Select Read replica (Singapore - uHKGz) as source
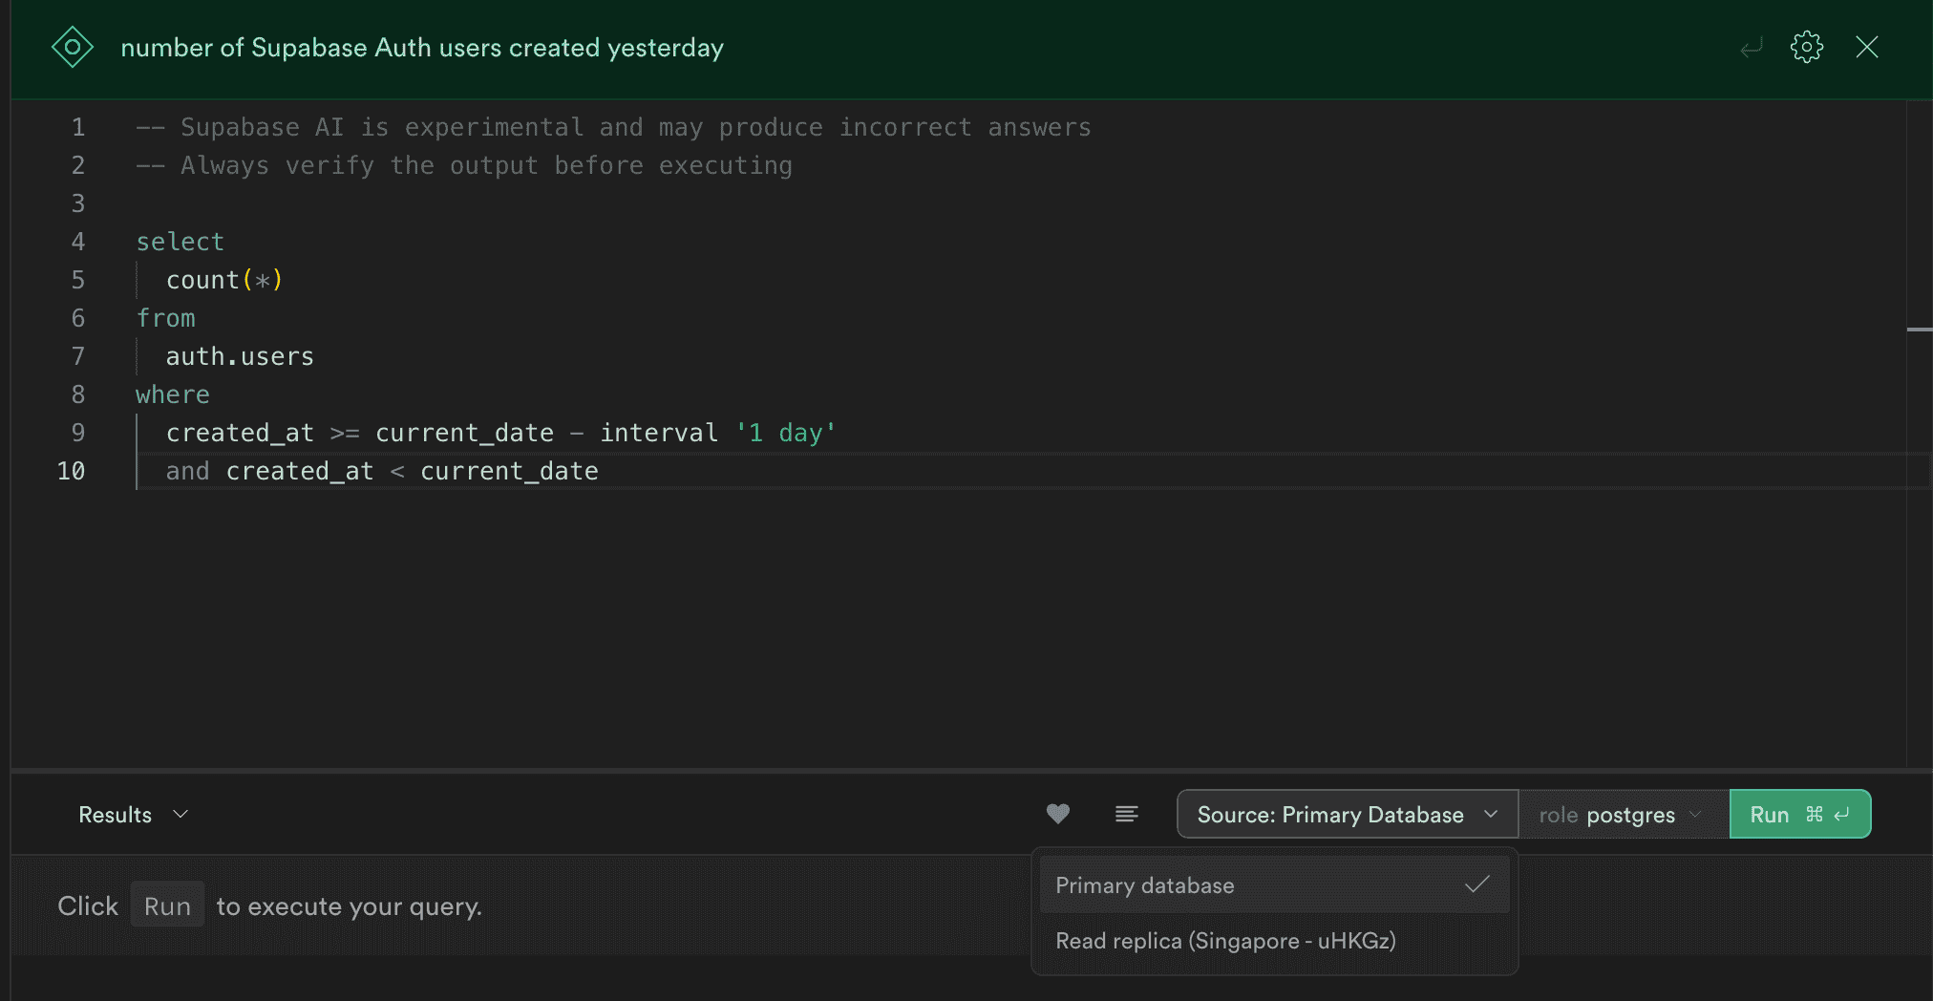1933x1001 pixels. point(1225,941)
